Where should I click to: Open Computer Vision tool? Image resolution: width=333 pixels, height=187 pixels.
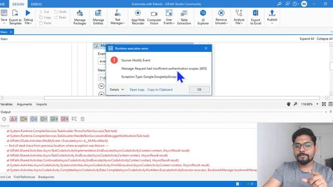pyautogui.click(x=154, y=17)
